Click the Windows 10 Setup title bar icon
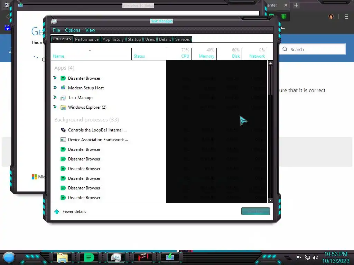 pos(20,5)
